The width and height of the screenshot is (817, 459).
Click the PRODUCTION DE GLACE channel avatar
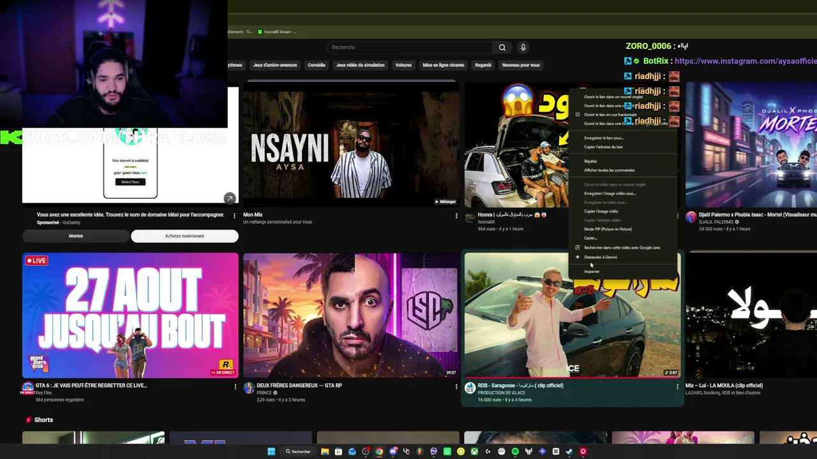point(470,388)
